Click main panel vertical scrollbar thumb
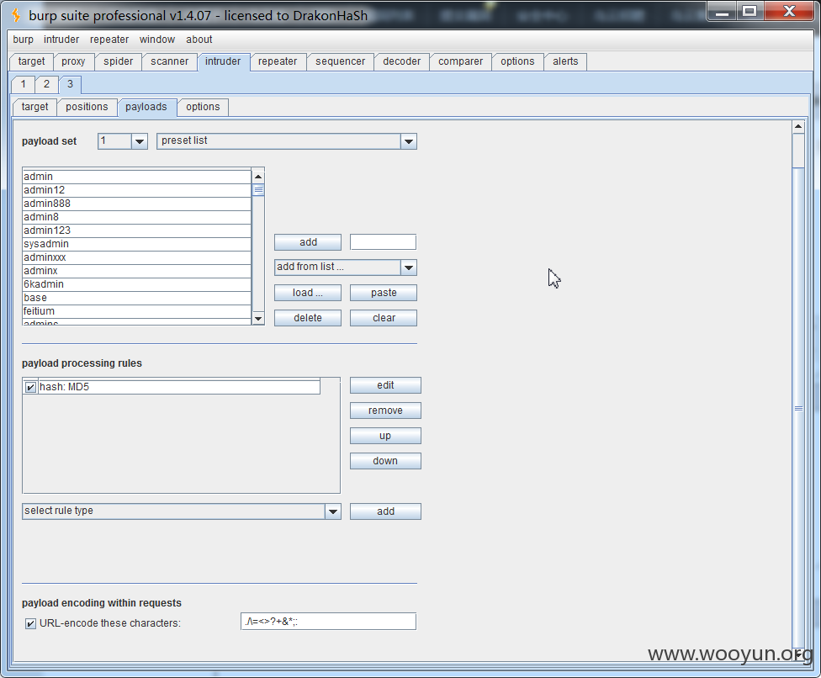 pos(798,408)
